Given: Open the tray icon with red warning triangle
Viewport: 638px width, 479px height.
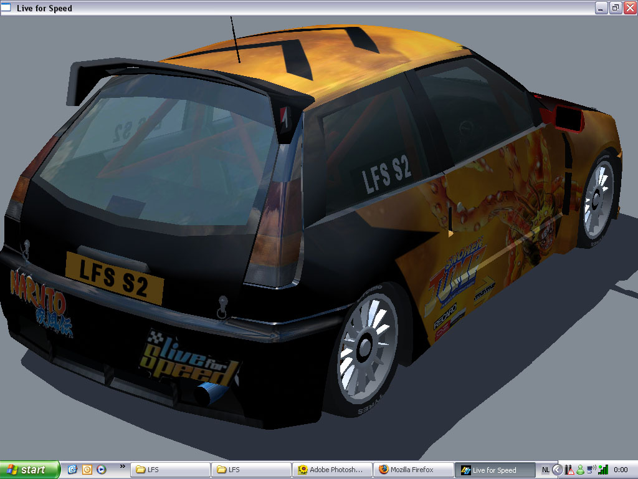Looking at the screenshot, I should point(569,470).
